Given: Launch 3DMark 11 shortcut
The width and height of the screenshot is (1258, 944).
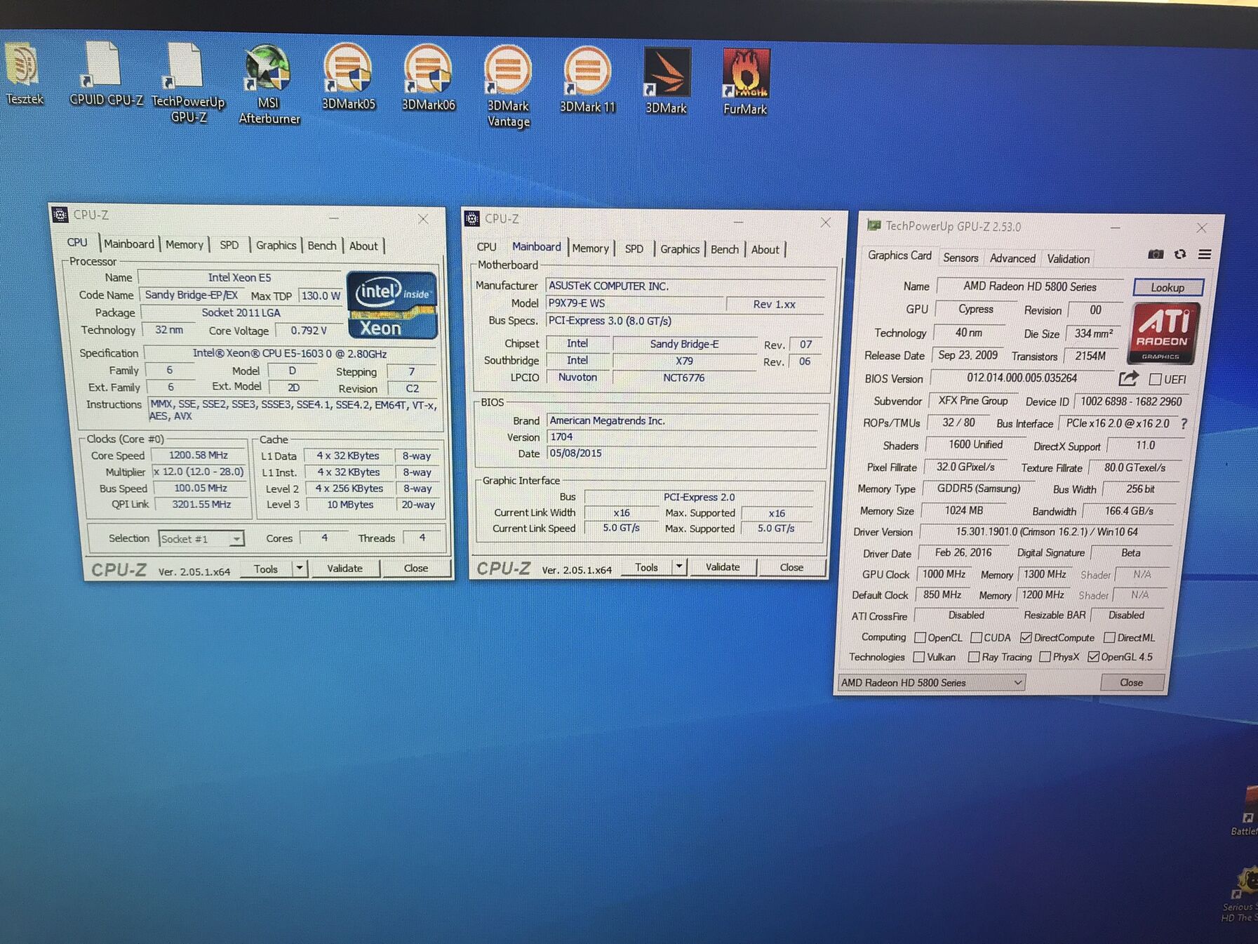Looking at the screenshot, I should pyautogui.click(x=587, y=79).
